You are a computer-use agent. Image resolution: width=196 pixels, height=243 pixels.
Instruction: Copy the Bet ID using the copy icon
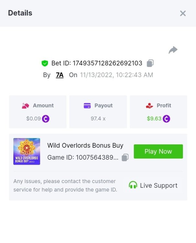pos(150,63)
